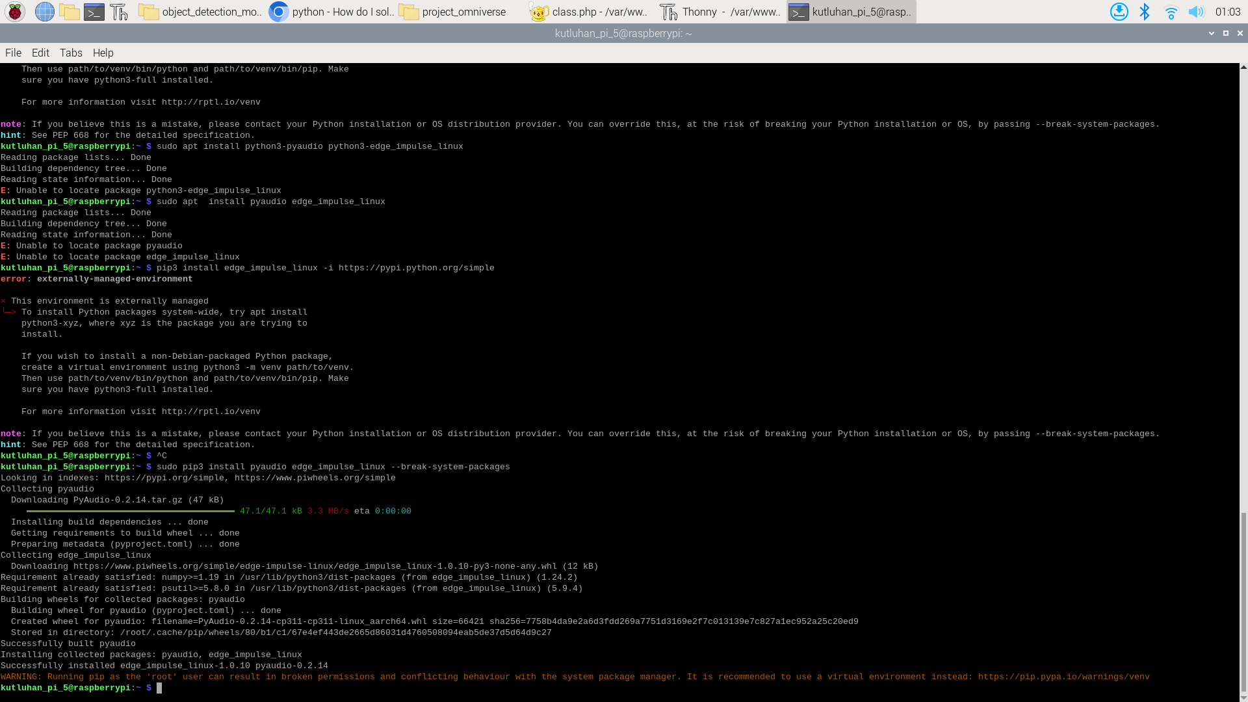This screenshot has height=702, width=1248.
Task: Click the final WARNING line URL https://pip.pypa.io/warnings/venv
Action: click(1063, 677)
